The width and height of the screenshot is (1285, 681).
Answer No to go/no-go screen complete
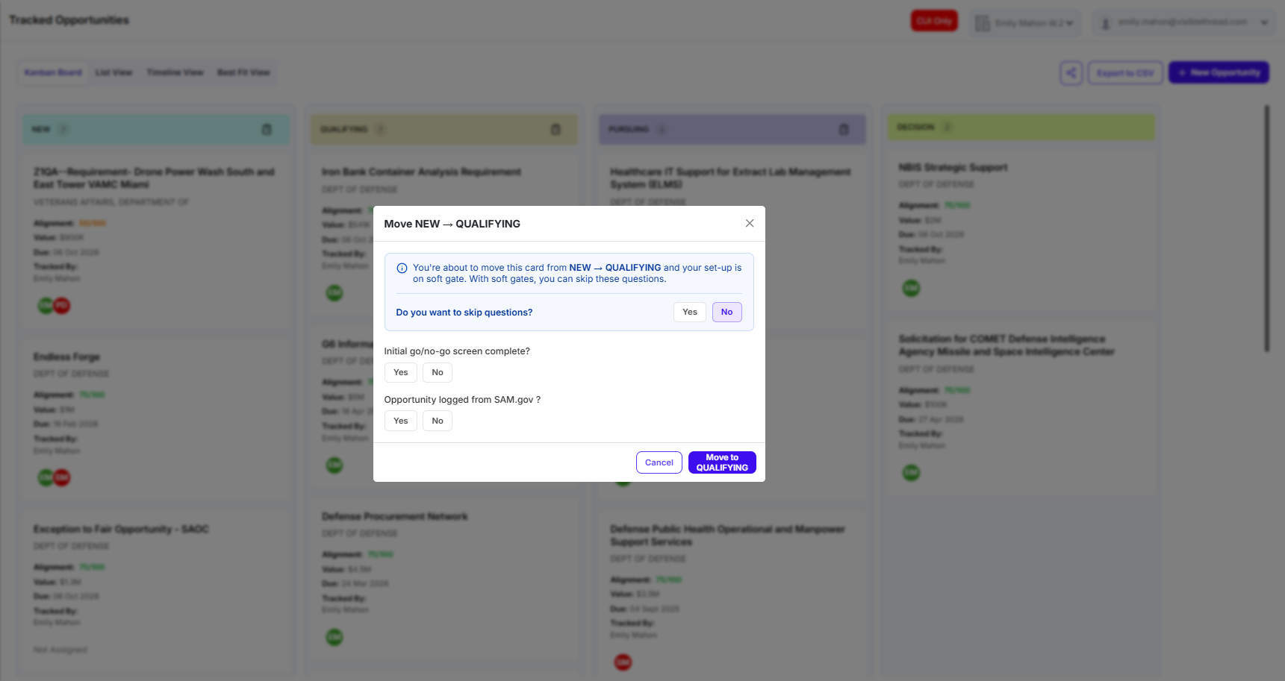(438, 372)
